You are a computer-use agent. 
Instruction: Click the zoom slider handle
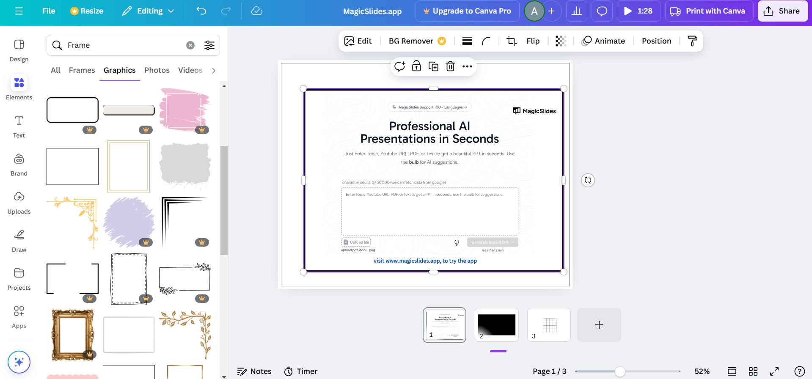click(620, 371)
